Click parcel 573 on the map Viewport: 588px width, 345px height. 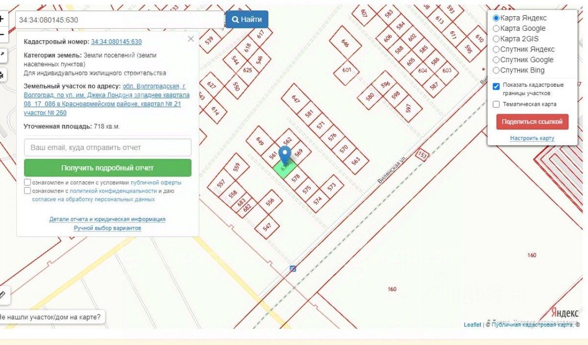point(332,186)
